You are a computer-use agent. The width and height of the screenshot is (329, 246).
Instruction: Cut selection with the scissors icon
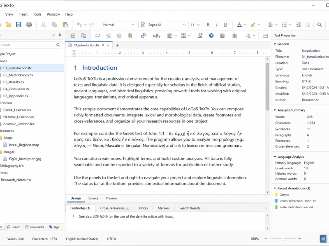[x=44, y=25]
